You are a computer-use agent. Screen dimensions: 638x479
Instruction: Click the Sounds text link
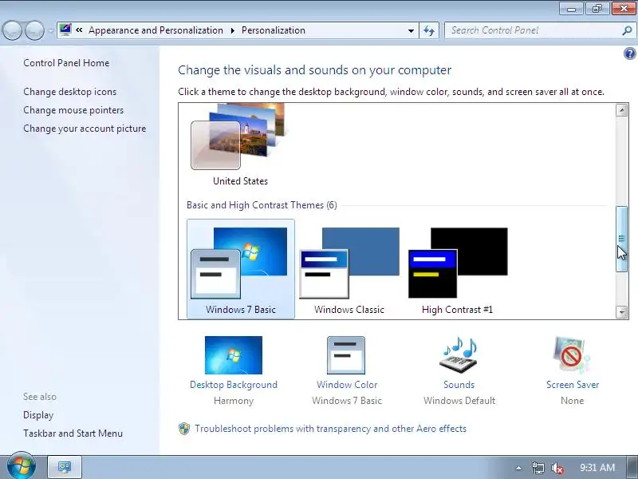pos(459,385)
